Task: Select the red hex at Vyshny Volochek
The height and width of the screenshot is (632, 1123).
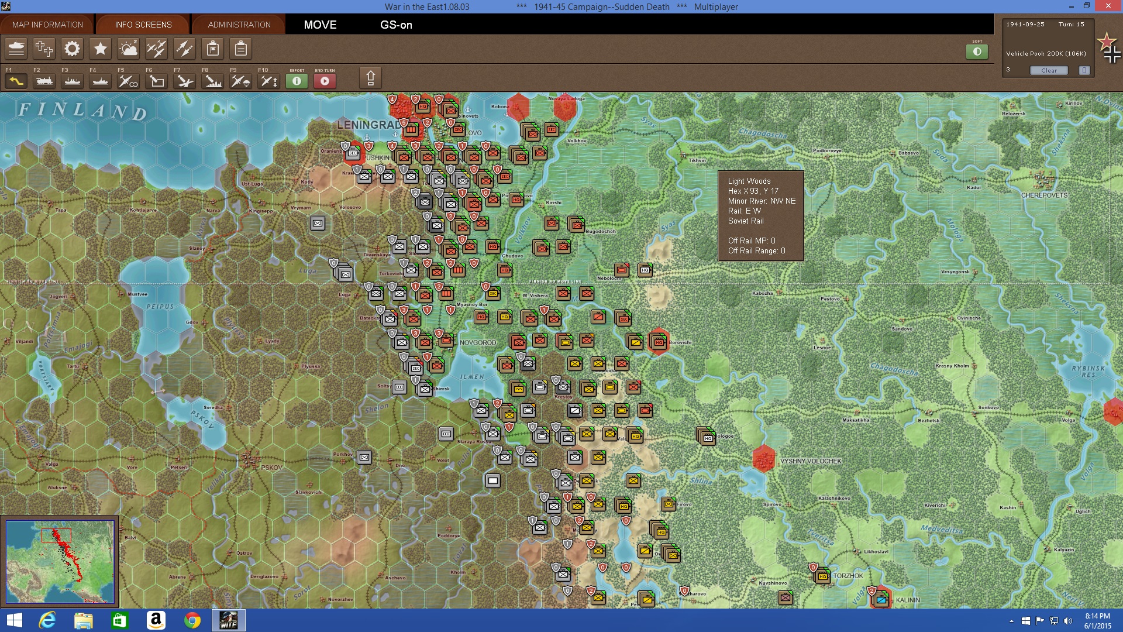Action: [x=763, y=458]
